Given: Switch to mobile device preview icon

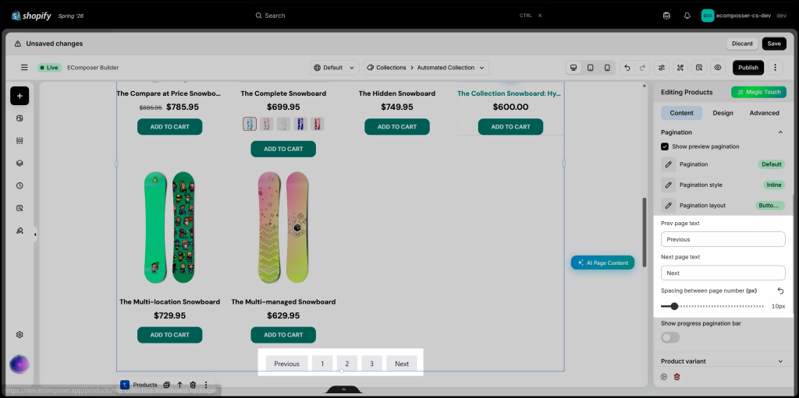Looking at the screenshot, I should [x=607, y=68].
